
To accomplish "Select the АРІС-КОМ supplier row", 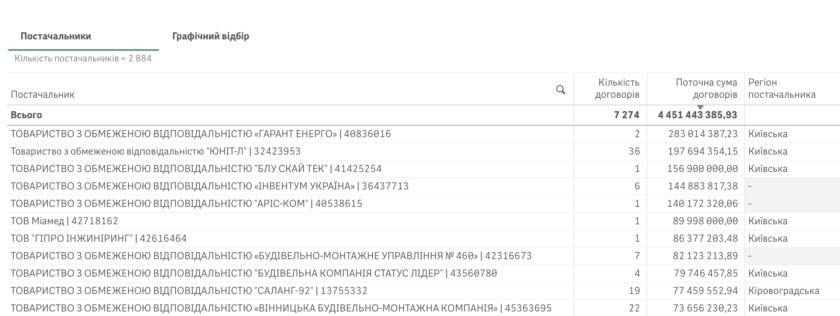I will tap(186, 204).
